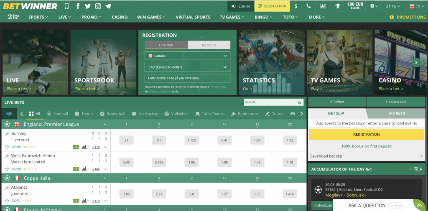This screenshot has width=428, height=211.
Task: Open the Statistics banner card
Action: coord(272,63)
